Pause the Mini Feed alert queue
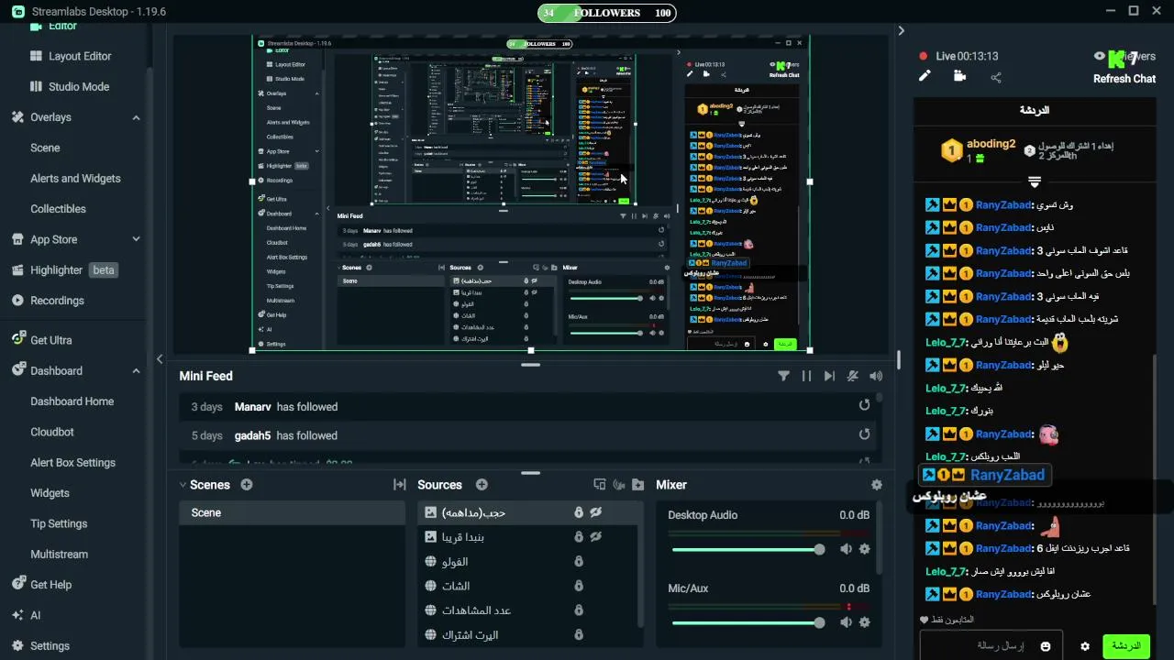Image resolution: width=1174 pixels, height=660 pixels. coord(807,376)
